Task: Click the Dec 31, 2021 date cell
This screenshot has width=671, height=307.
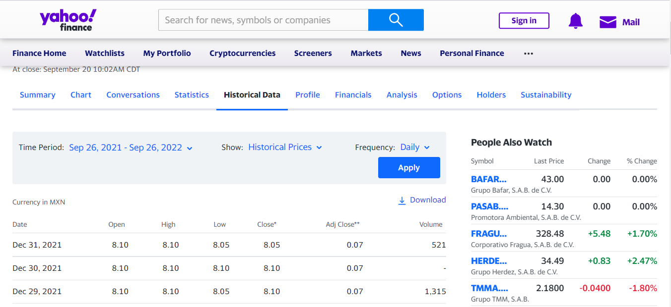Action: 37,245
